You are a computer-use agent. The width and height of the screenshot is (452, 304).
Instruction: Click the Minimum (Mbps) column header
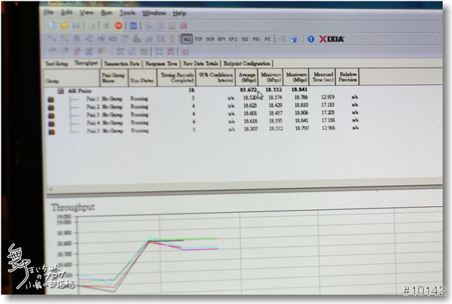(x=270, y=78)
